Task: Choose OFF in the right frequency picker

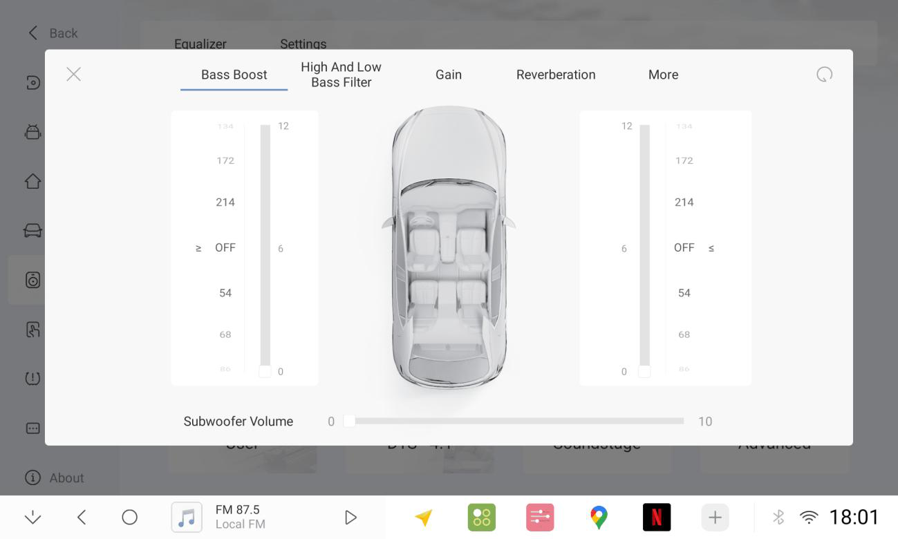Action: [684, 247]
